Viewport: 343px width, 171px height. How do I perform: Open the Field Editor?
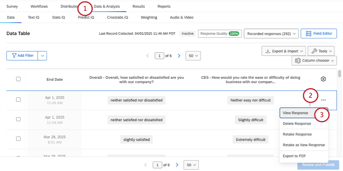tap(319, 33)
